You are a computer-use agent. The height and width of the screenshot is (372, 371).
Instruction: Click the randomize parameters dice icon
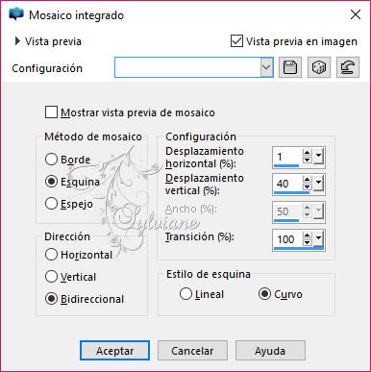[319, 67]
